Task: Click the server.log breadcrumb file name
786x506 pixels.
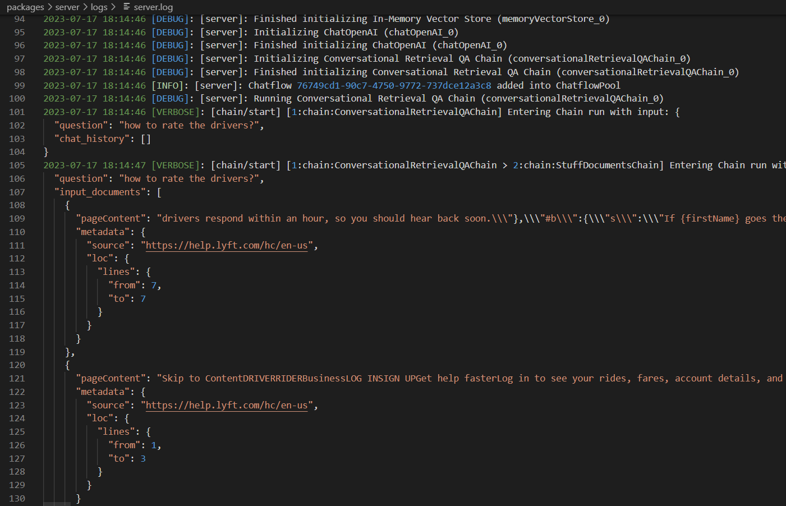Action: 153,7
